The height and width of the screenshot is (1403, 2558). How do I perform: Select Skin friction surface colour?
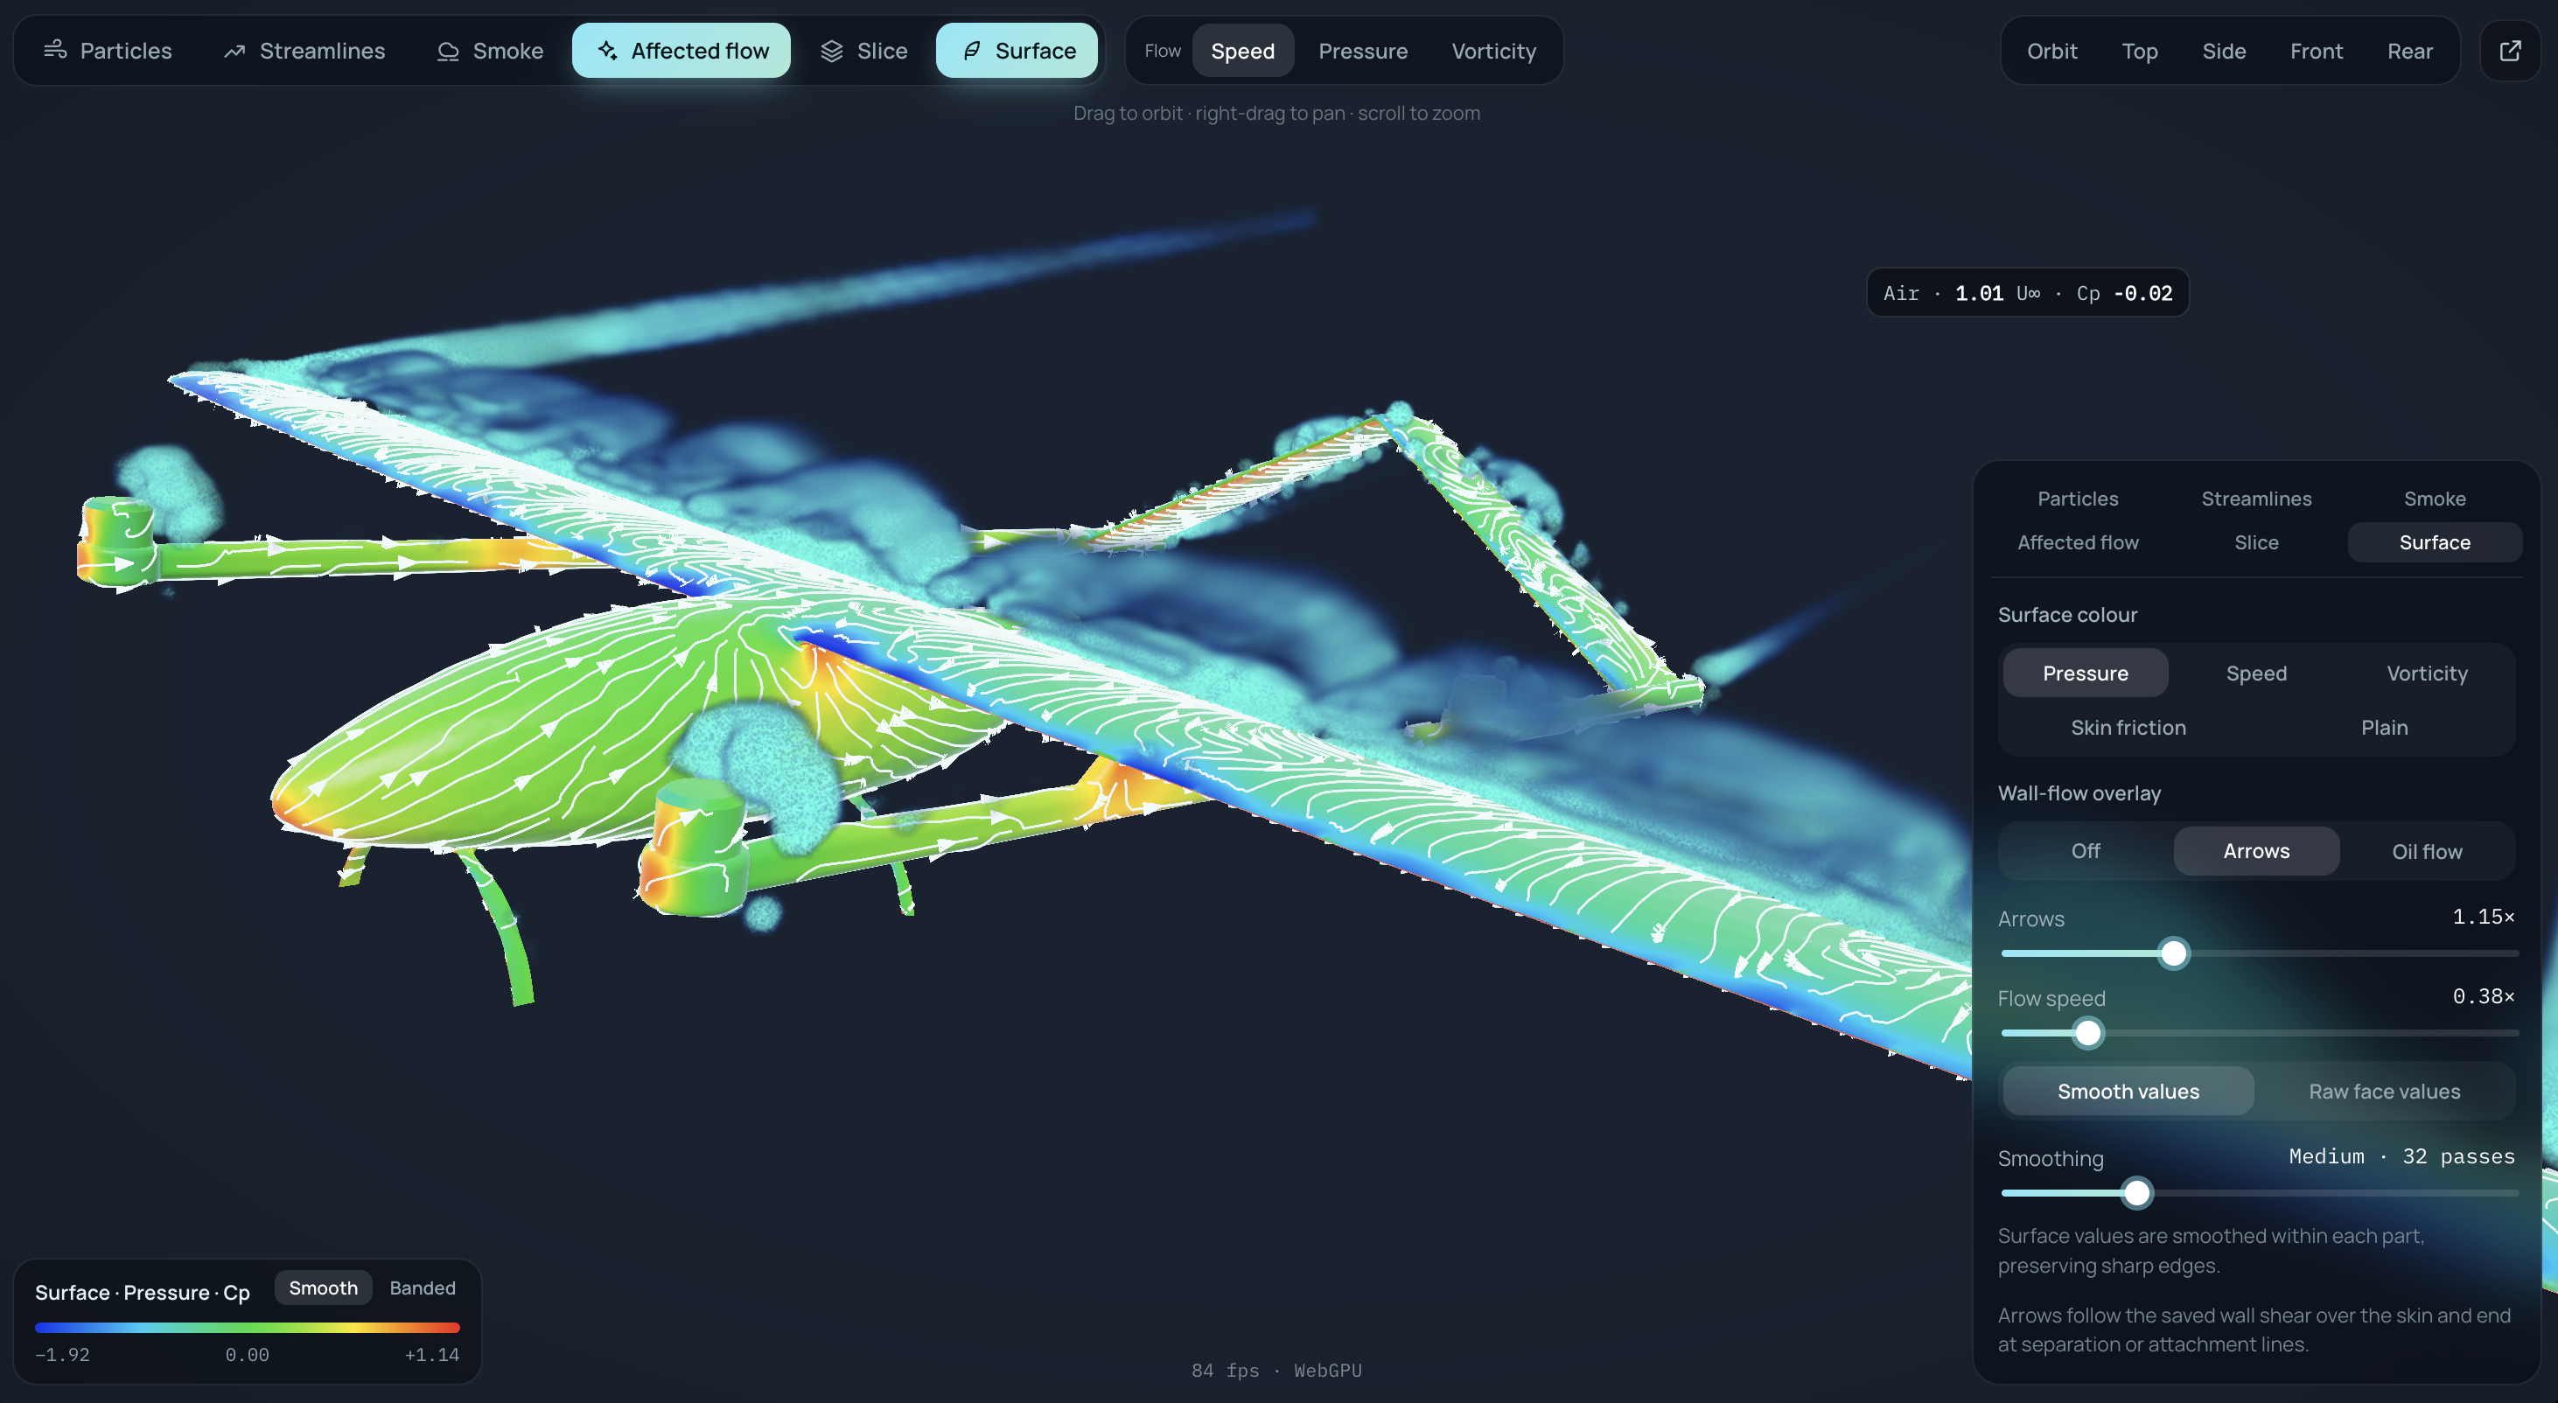point(2128,728)
